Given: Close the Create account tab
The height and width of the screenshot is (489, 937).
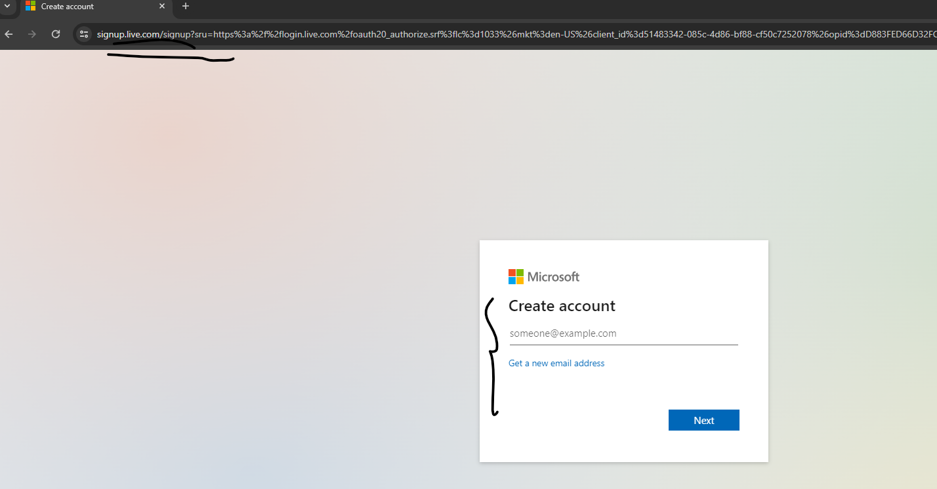Looking at the screenshot, I should tap(162, 6).
